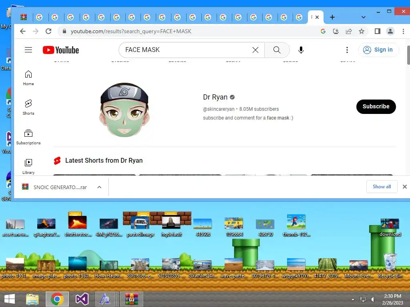
Task: Open Library in the YouTube sidebar
Action: (x=28, y=167)
